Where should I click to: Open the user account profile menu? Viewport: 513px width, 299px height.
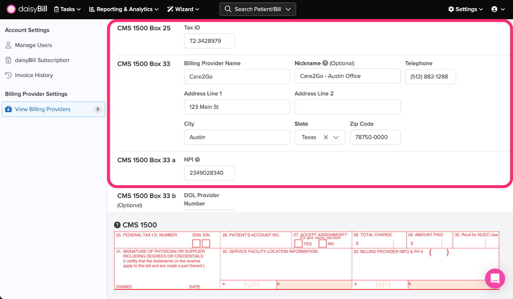pos(498,9)
